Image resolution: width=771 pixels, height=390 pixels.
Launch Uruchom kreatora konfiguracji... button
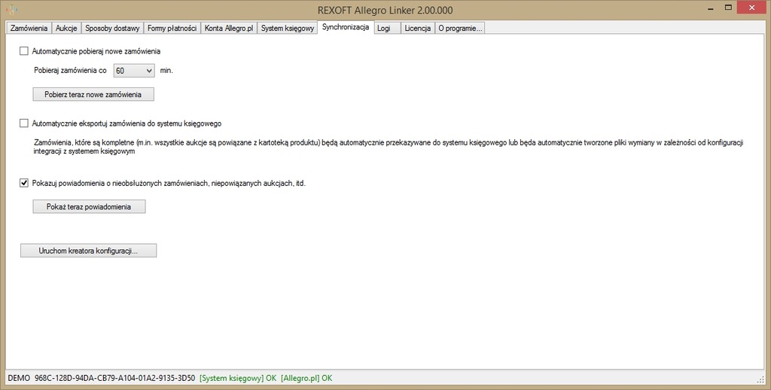(x=89, y=251)
